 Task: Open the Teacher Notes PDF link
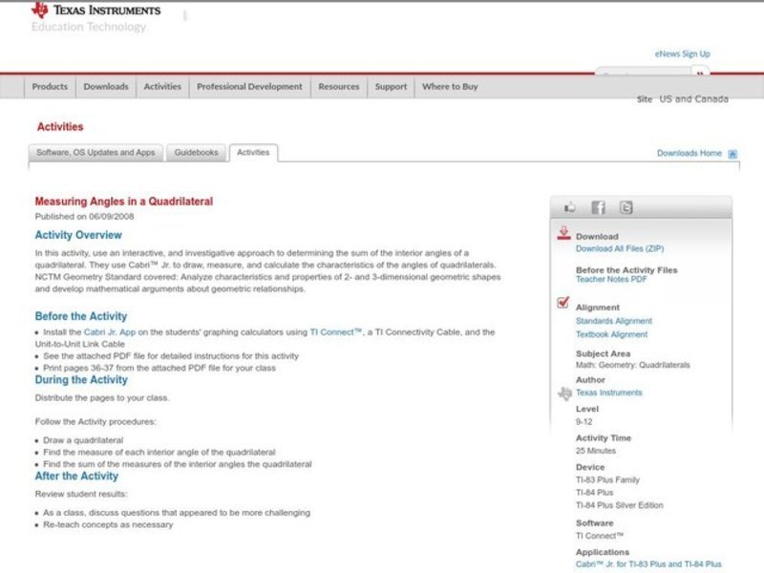coord(611,280)
